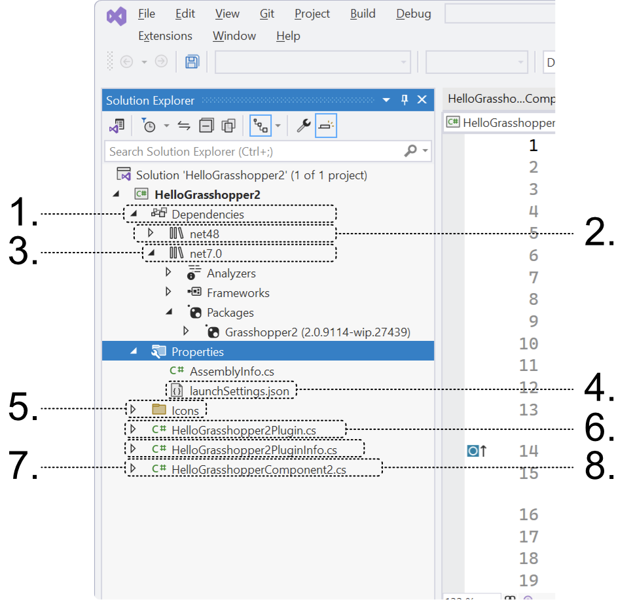
Task: Click Sync with Active Document icon
Action: click(184, 126)
